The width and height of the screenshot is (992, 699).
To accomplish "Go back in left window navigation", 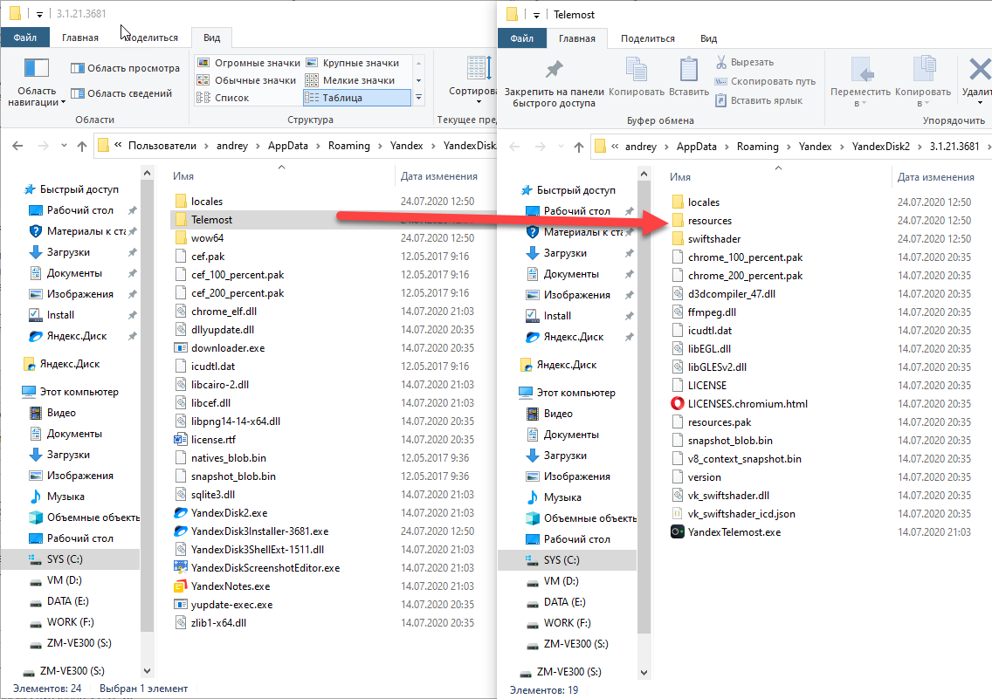I will tap(17, 146).
